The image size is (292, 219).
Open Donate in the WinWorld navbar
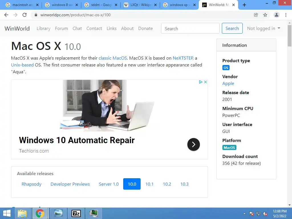145,29
